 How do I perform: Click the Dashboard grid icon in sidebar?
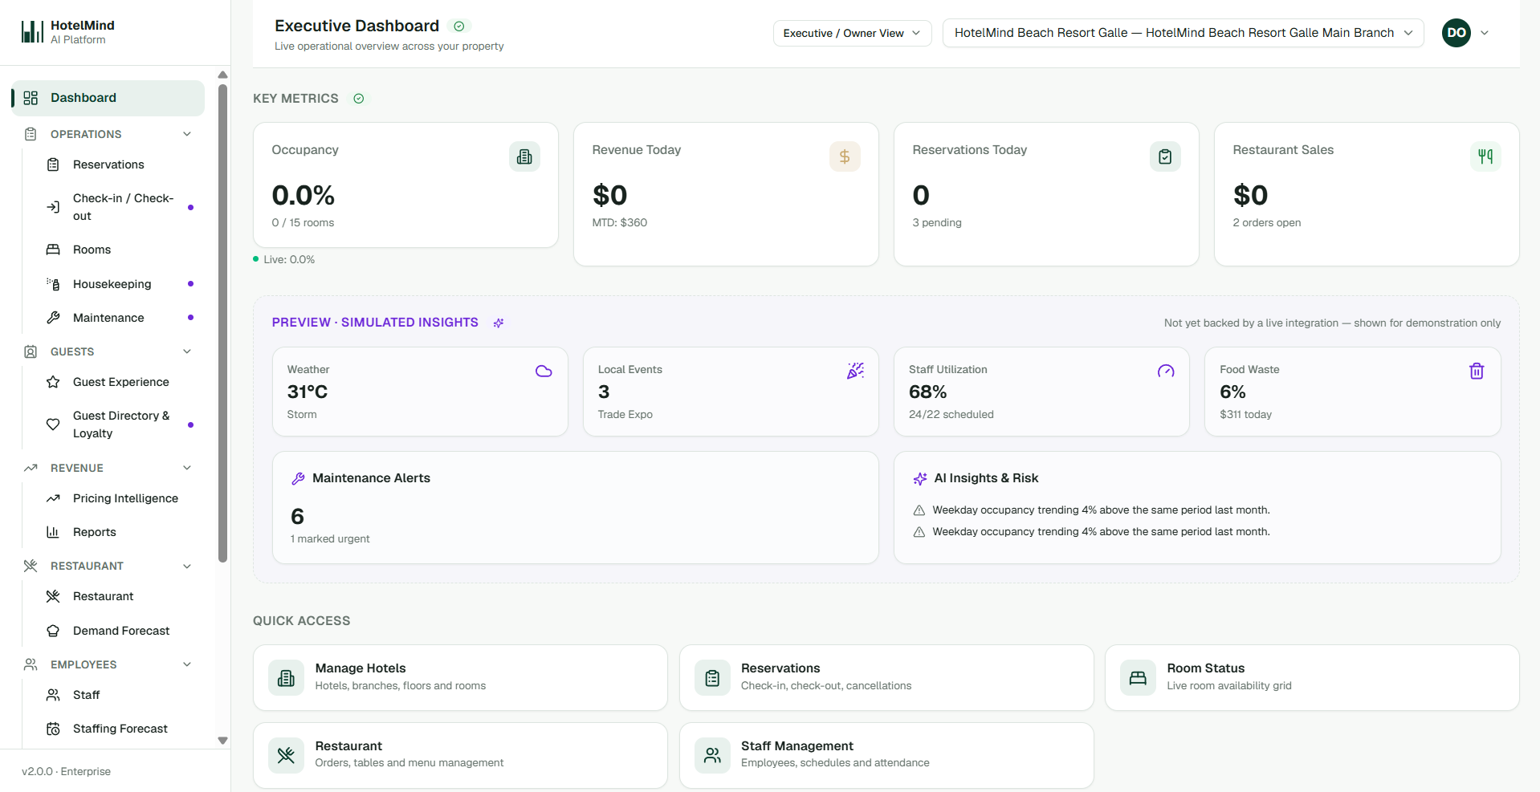pos(31,98)
